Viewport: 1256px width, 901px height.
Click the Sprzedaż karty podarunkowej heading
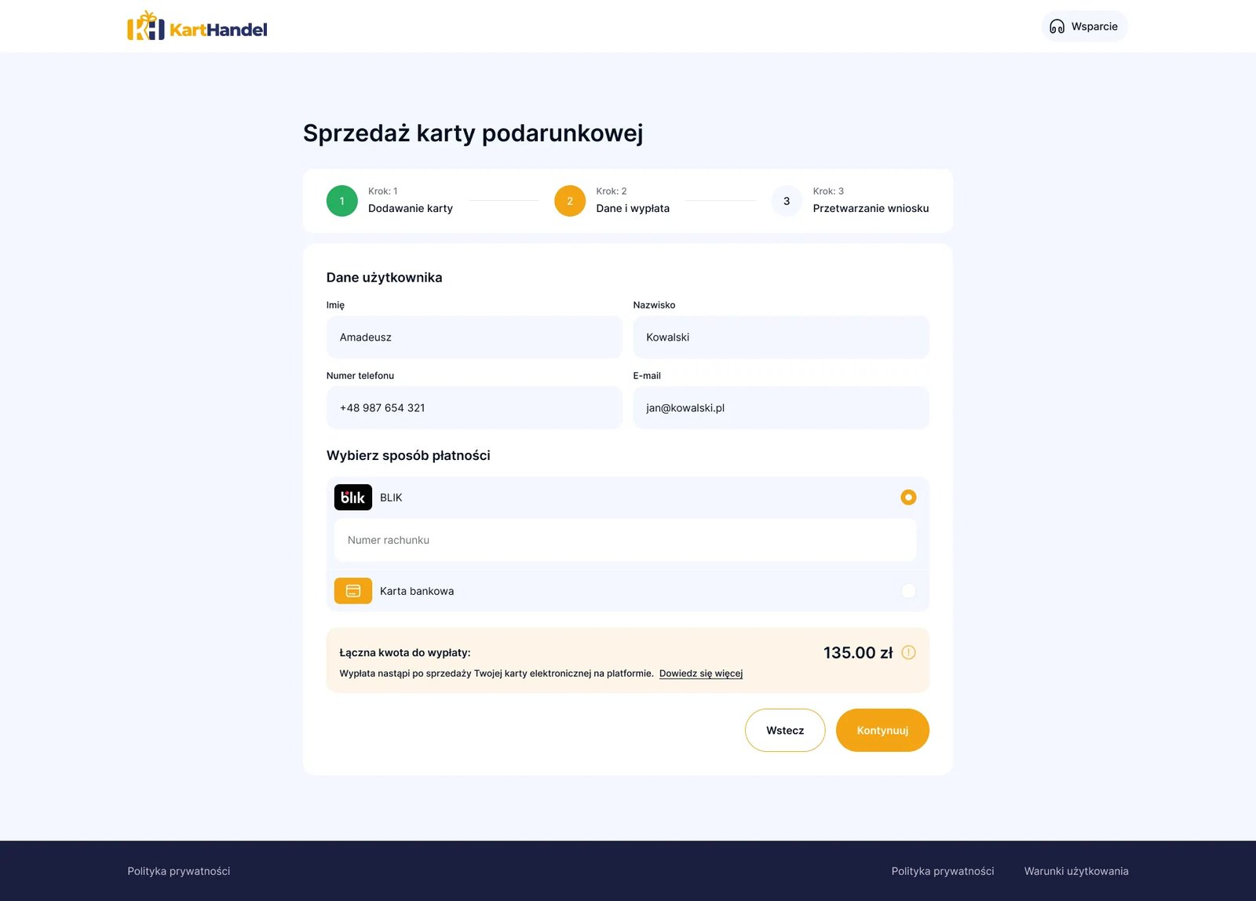[x=473, y=133]
